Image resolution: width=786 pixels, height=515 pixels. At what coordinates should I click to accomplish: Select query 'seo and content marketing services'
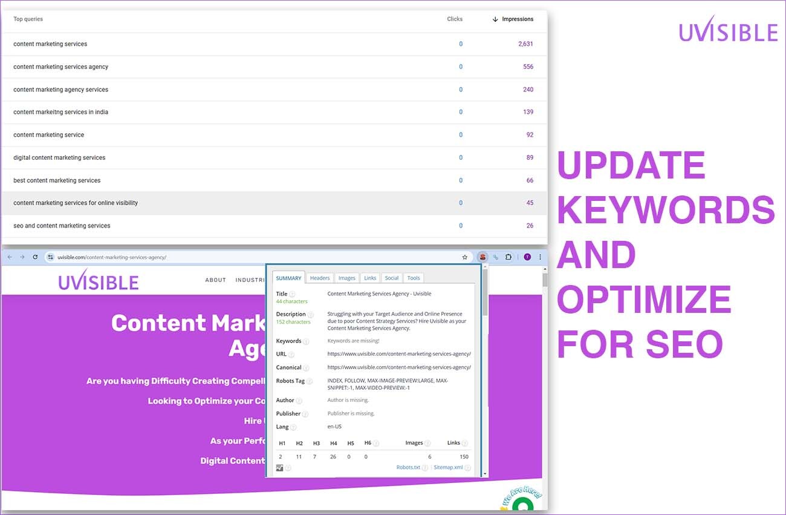[62, 226]
